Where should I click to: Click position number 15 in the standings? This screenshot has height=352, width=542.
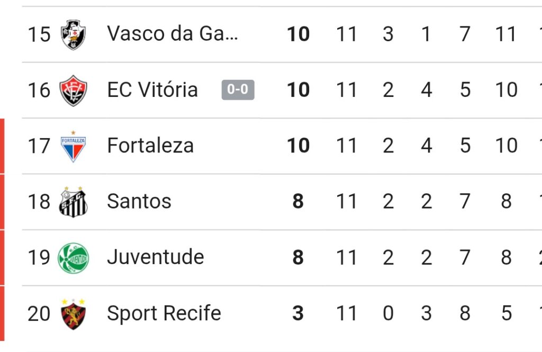click(x=39, y=34)
